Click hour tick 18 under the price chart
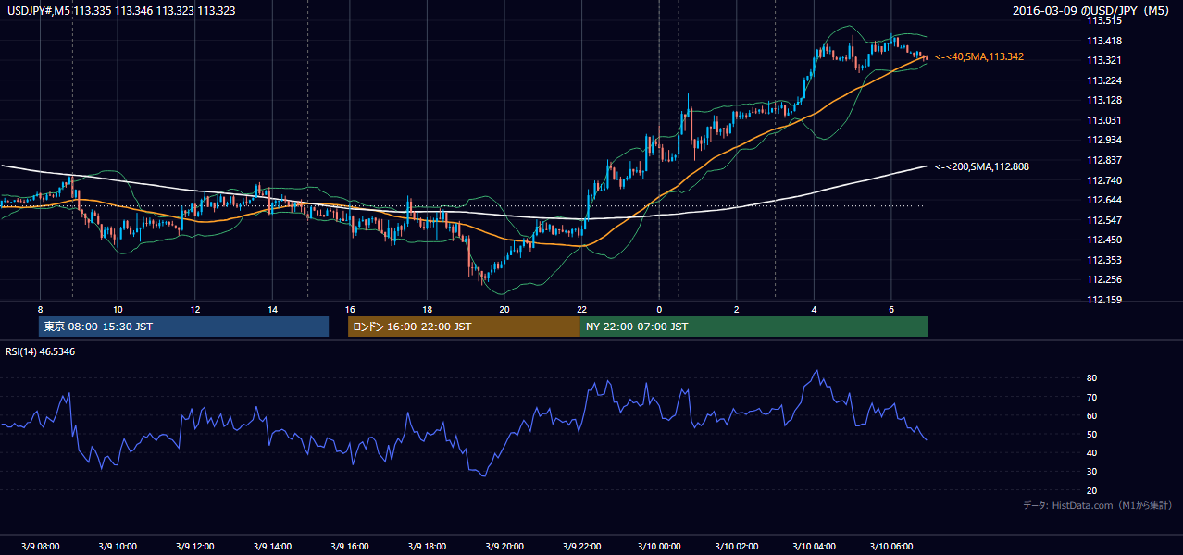The image size is (1183, 555). [x=427, y=309]
